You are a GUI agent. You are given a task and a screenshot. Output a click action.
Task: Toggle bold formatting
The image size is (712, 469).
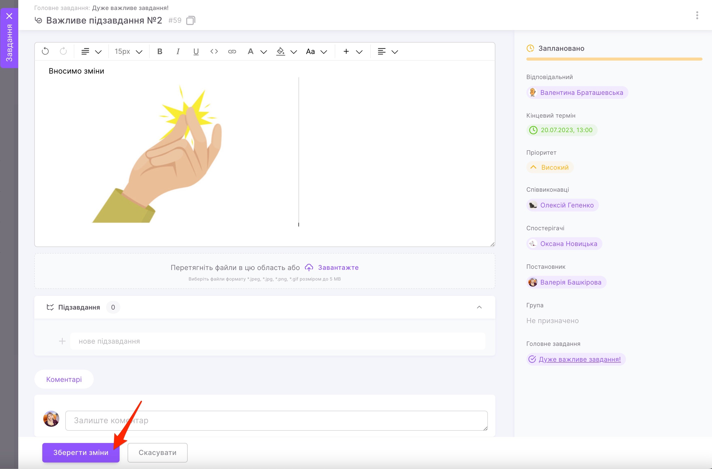pyautogui.click(x=160, y=52)
